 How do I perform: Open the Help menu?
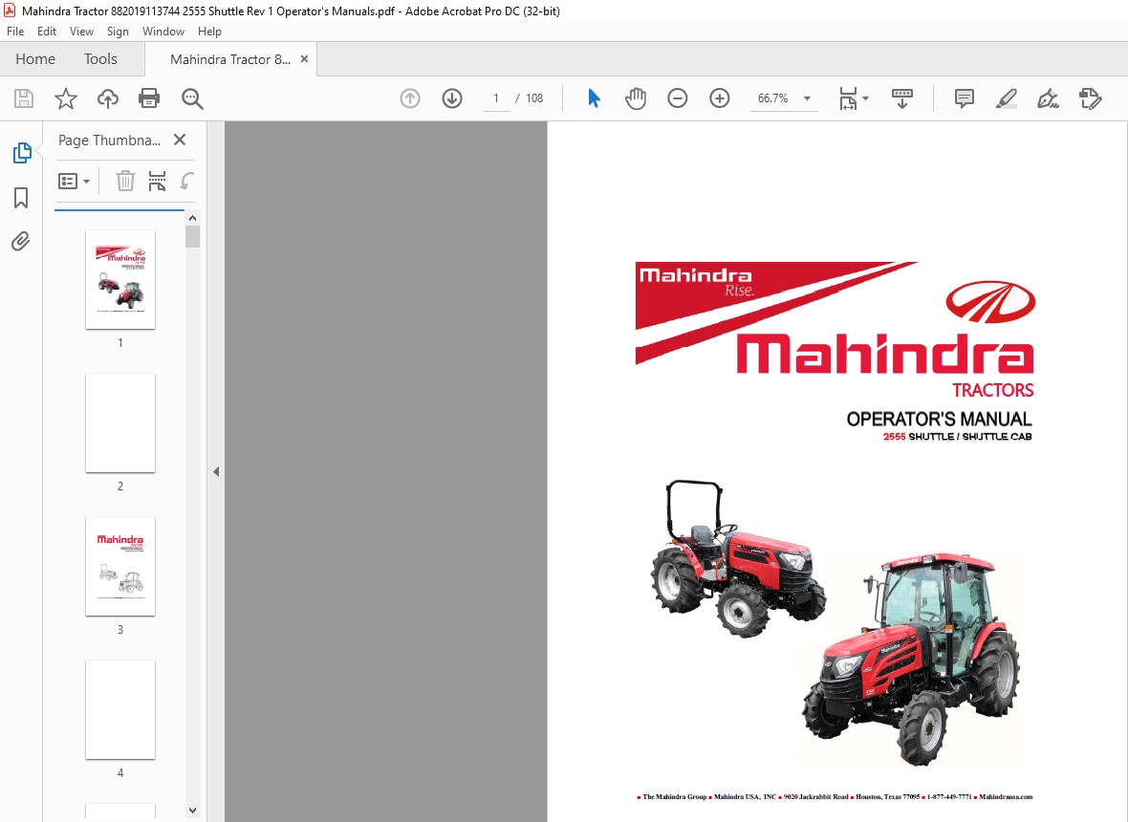point(209,32)
